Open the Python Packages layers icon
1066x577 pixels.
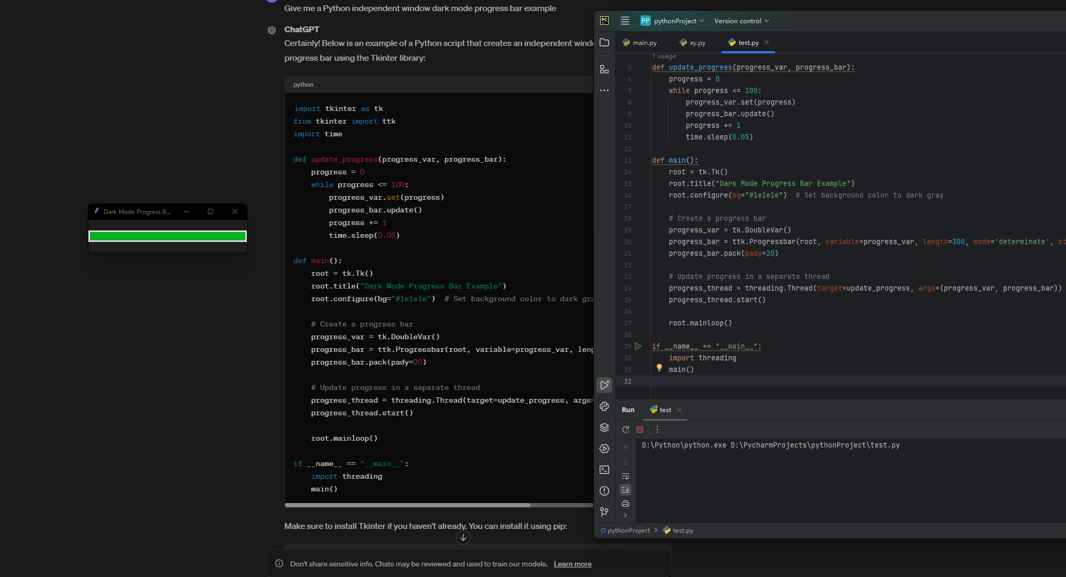(604, 427)
